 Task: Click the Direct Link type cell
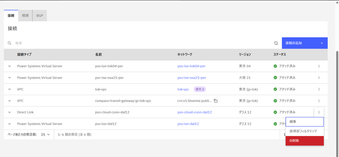click(x=25, y=112)
